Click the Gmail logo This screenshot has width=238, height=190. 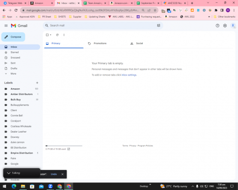(19, 26)
